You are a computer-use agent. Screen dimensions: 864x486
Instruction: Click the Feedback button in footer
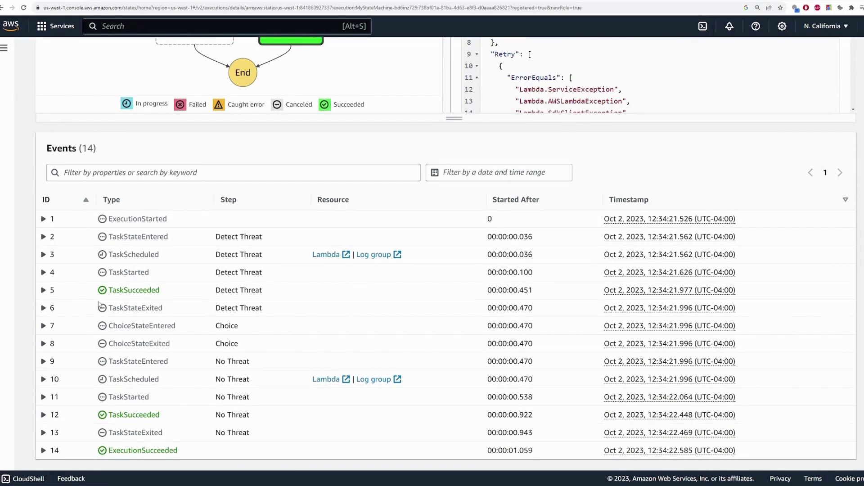click(x=71, y=478)
